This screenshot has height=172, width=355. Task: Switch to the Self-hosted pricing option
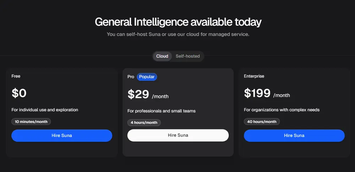coord(187,56)
